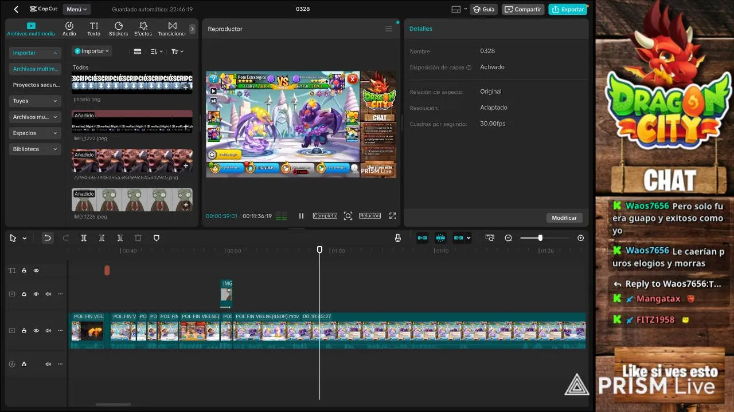
Task: Lock the bottom audio track
Action: [24, 364]
